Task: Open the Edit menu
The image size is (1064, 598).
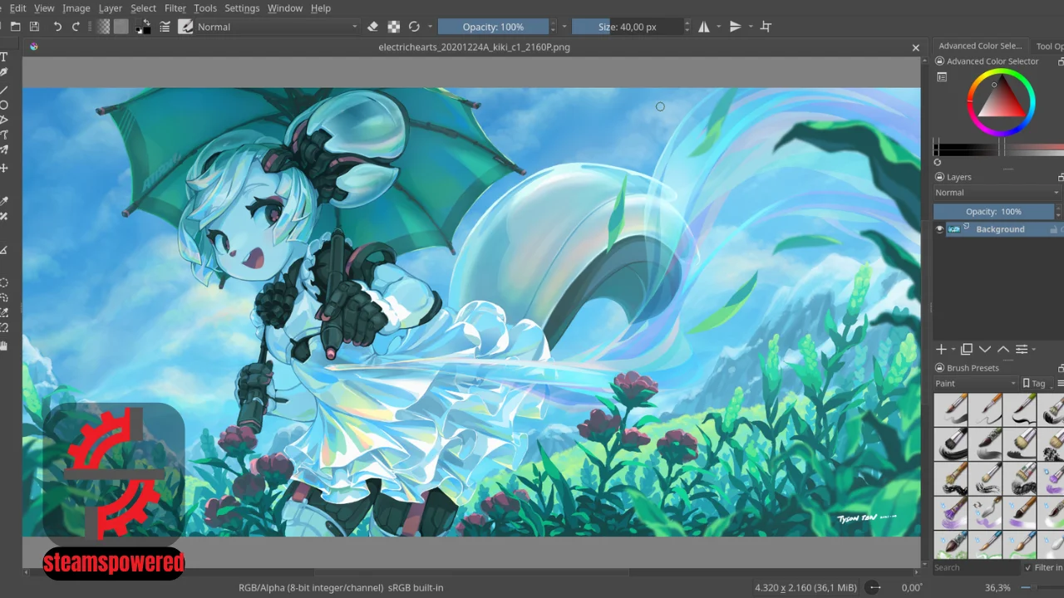Action: (x=17, y=7)
